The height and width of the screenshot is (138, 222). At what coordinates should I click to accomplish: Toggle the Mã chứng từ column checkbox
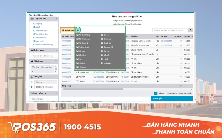[x=77, y=43]
